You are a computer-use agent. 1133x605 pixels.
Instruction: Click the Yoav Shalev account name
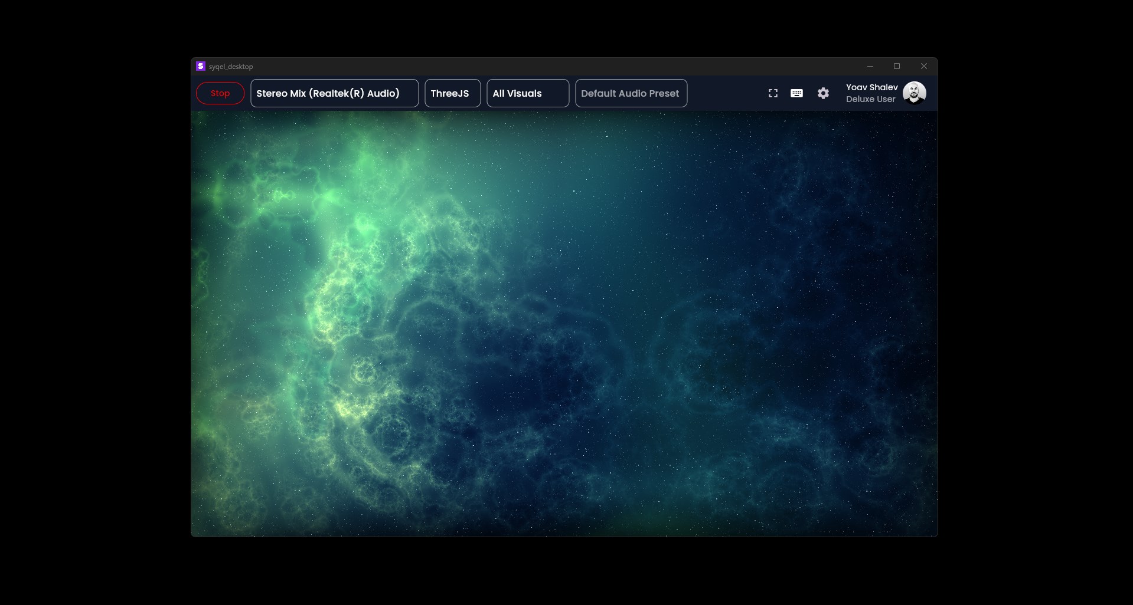(x=872, y=87)
